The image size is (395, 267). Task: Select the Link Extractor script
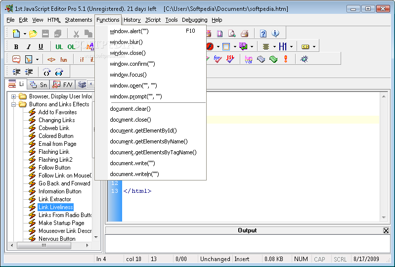point(55,199)
